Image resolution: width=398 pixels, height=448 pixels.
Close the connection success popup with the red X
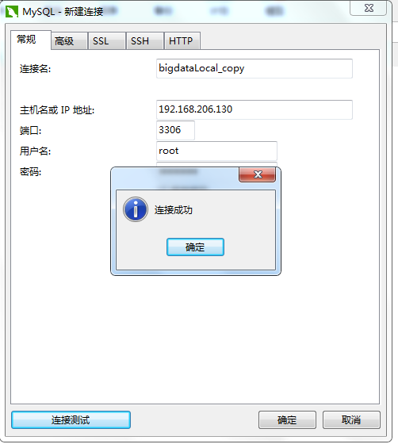(x=258, y=174)
